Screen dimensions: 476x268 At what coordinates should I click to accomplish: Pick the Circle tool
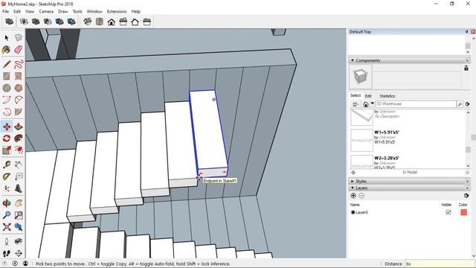(7, 88)
